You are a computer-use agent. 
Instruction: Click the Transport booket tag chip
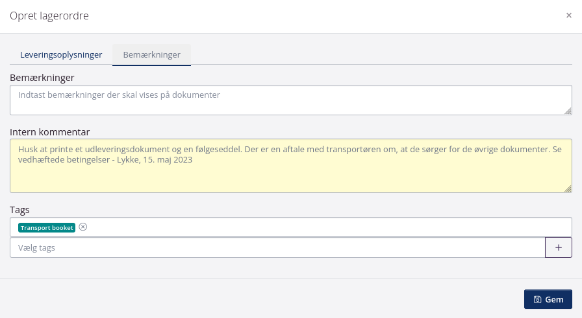pyautogui.click(x=47, y=227)
